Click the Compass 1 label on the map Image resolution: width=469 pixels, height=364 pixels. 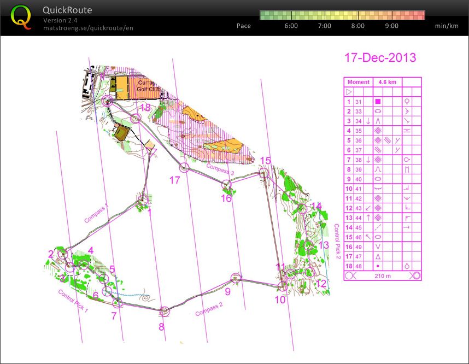(x=96, y=214)
